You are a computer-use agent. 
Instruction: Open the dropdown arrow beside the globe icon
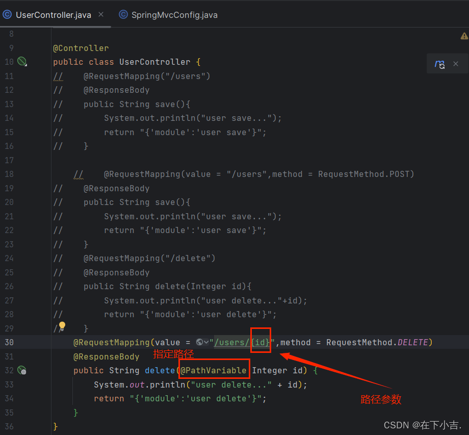tap(206, 342)
